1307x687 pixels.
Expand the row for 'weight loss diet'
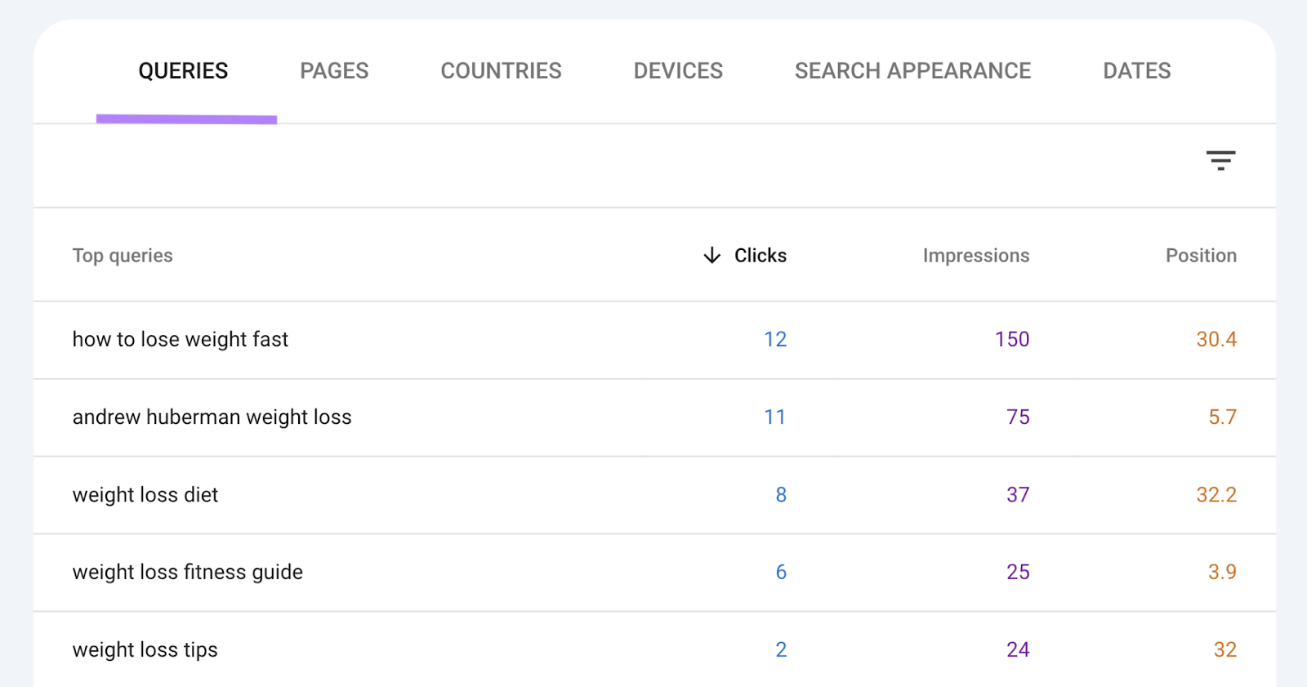coord(145,494)
